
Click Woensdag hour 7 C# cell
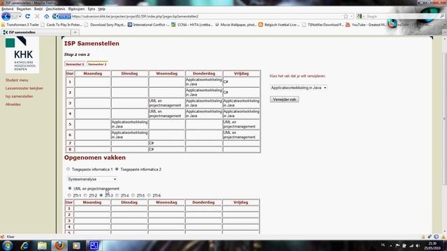(167, 143)
